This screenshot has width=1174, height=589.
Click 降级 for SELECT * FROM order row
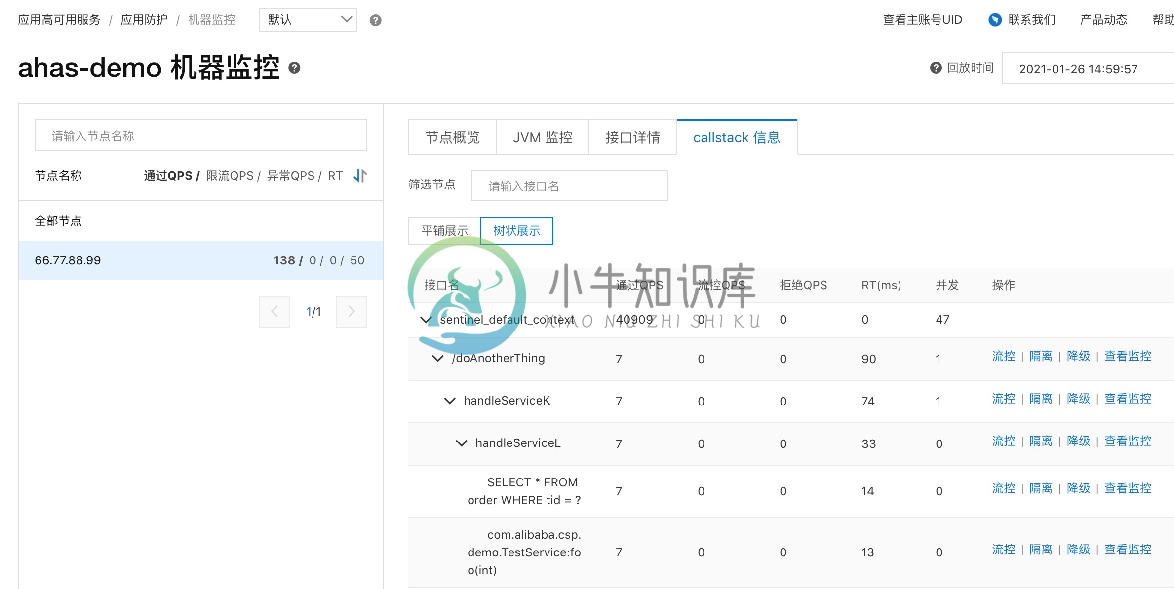pyautogui.click(x=1079, y=488)
